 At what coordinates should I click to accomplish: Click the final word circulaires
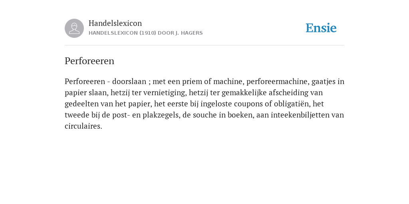pyautogui.click(x=83, y=126)
